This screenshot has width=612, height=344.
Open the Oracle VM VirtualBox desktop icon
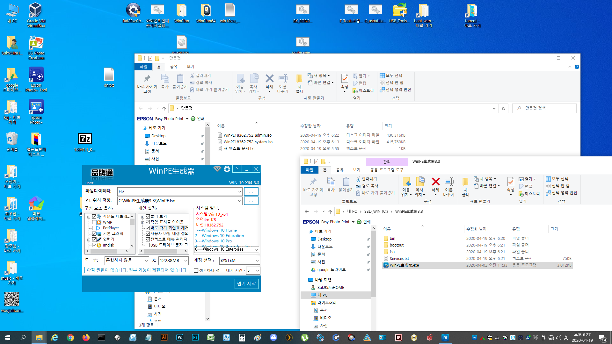36,15
